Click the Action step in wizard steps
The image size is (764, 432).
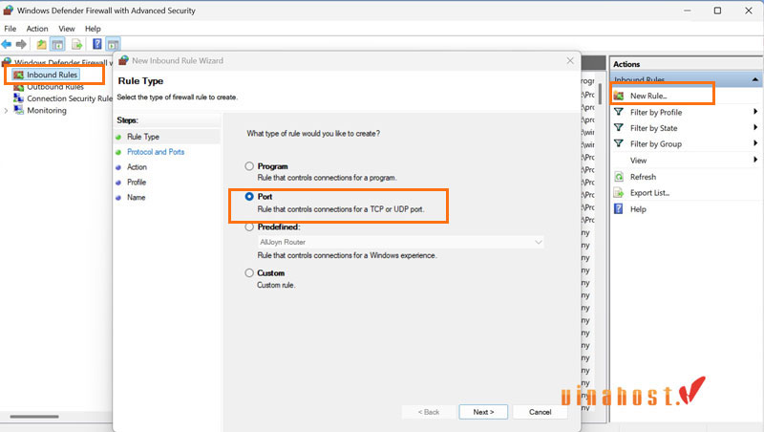click(x=137, y=166)
